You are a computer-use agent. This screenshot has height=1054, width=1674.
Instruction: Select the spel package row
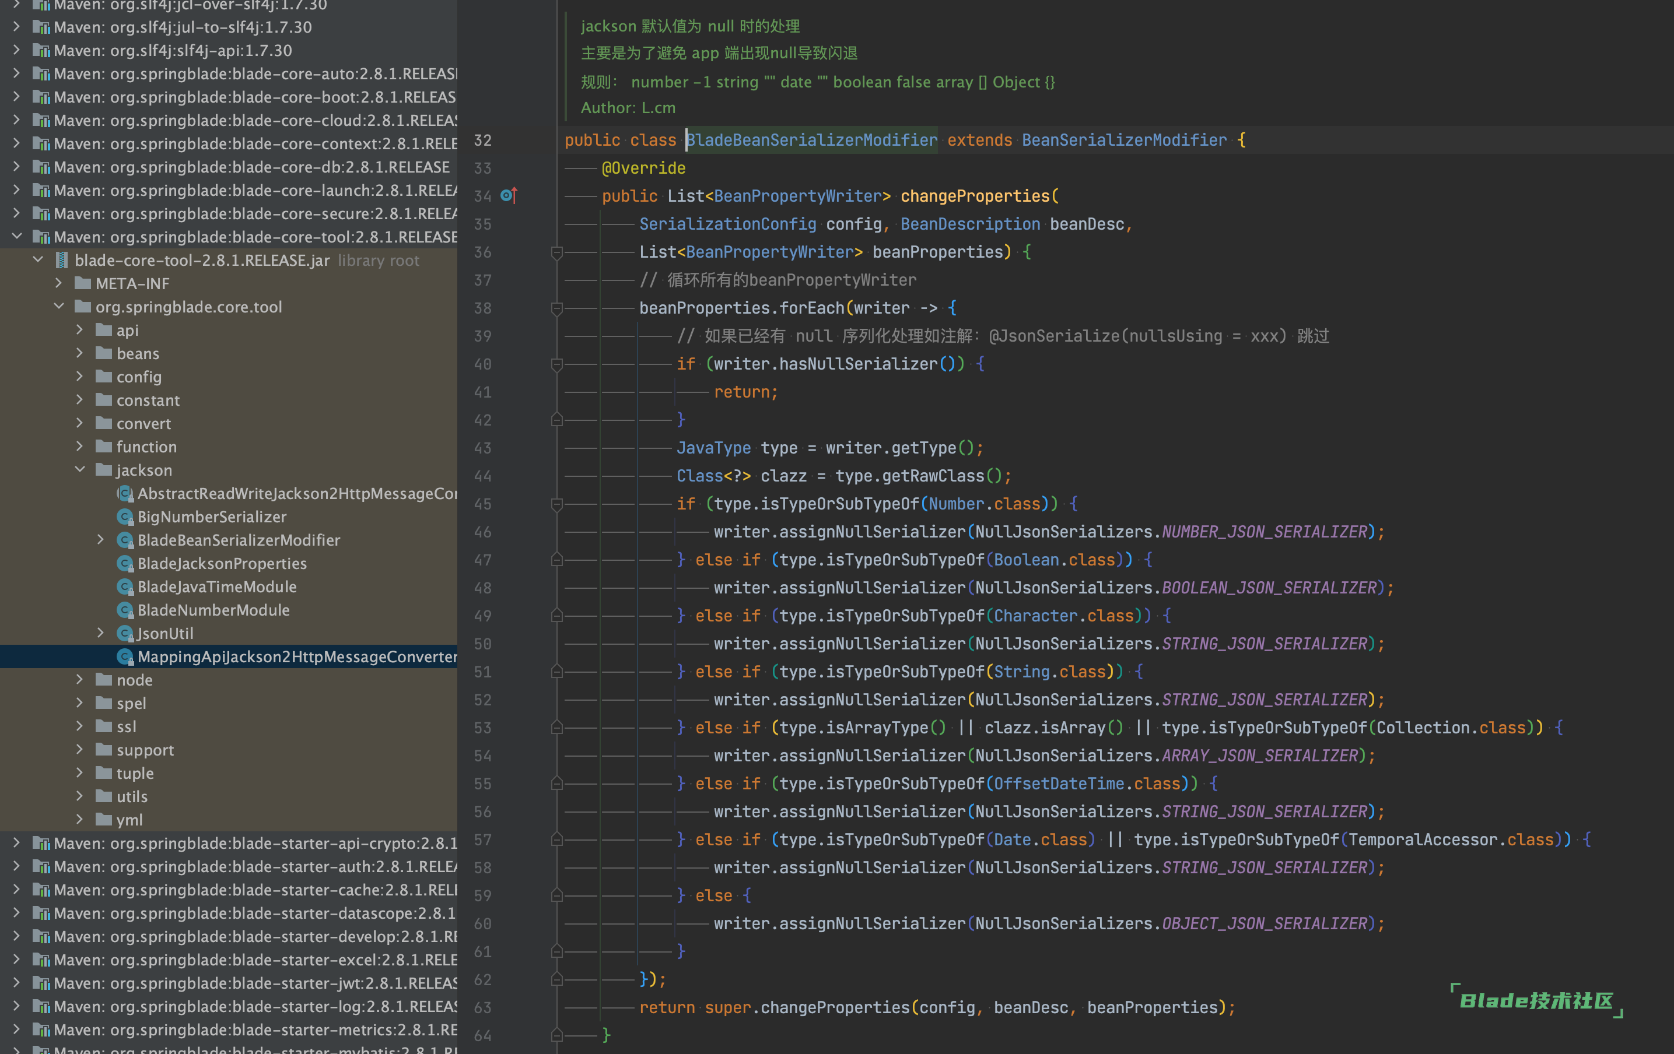[229, 703]
